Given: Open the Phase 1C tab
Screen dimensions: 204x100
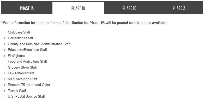Looking at the screenshot, I should pyautogui.click(x=129, y=8).
